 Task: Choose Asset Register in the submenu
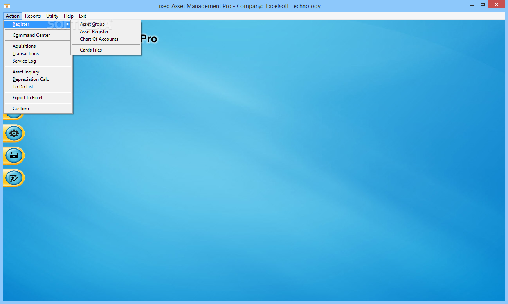point(106,32)
